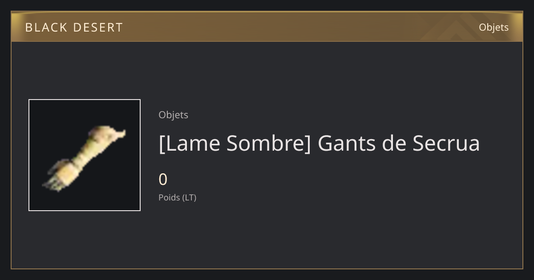534x280 pixels.
Task: Select the Objets category label above the title
Action: point(173,115)
